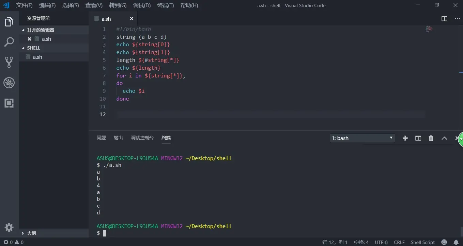The width and height of the screenshot is (463, 246).
Task: Kill the terminal with trash icon
Action: click(431, 138)
